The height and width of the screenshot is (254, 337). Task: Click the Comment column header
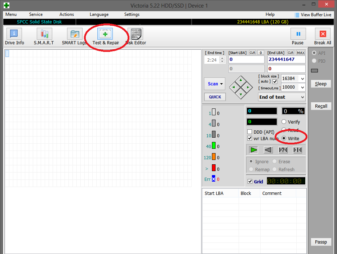[278, 193]
